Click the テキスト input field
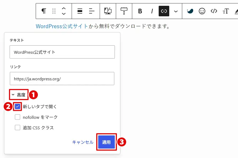This screenshot has height=158, width=238. coord(62,52)
